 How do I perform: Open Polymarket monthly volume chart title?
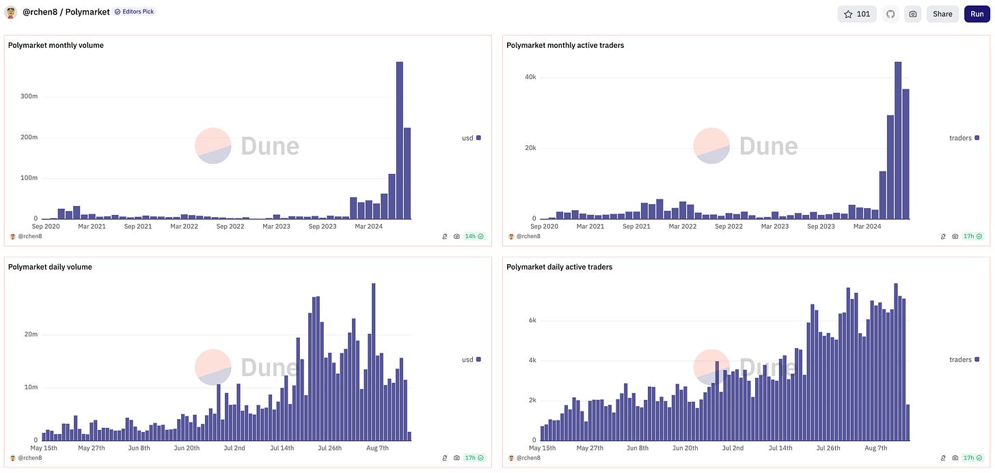pos(56,45)
